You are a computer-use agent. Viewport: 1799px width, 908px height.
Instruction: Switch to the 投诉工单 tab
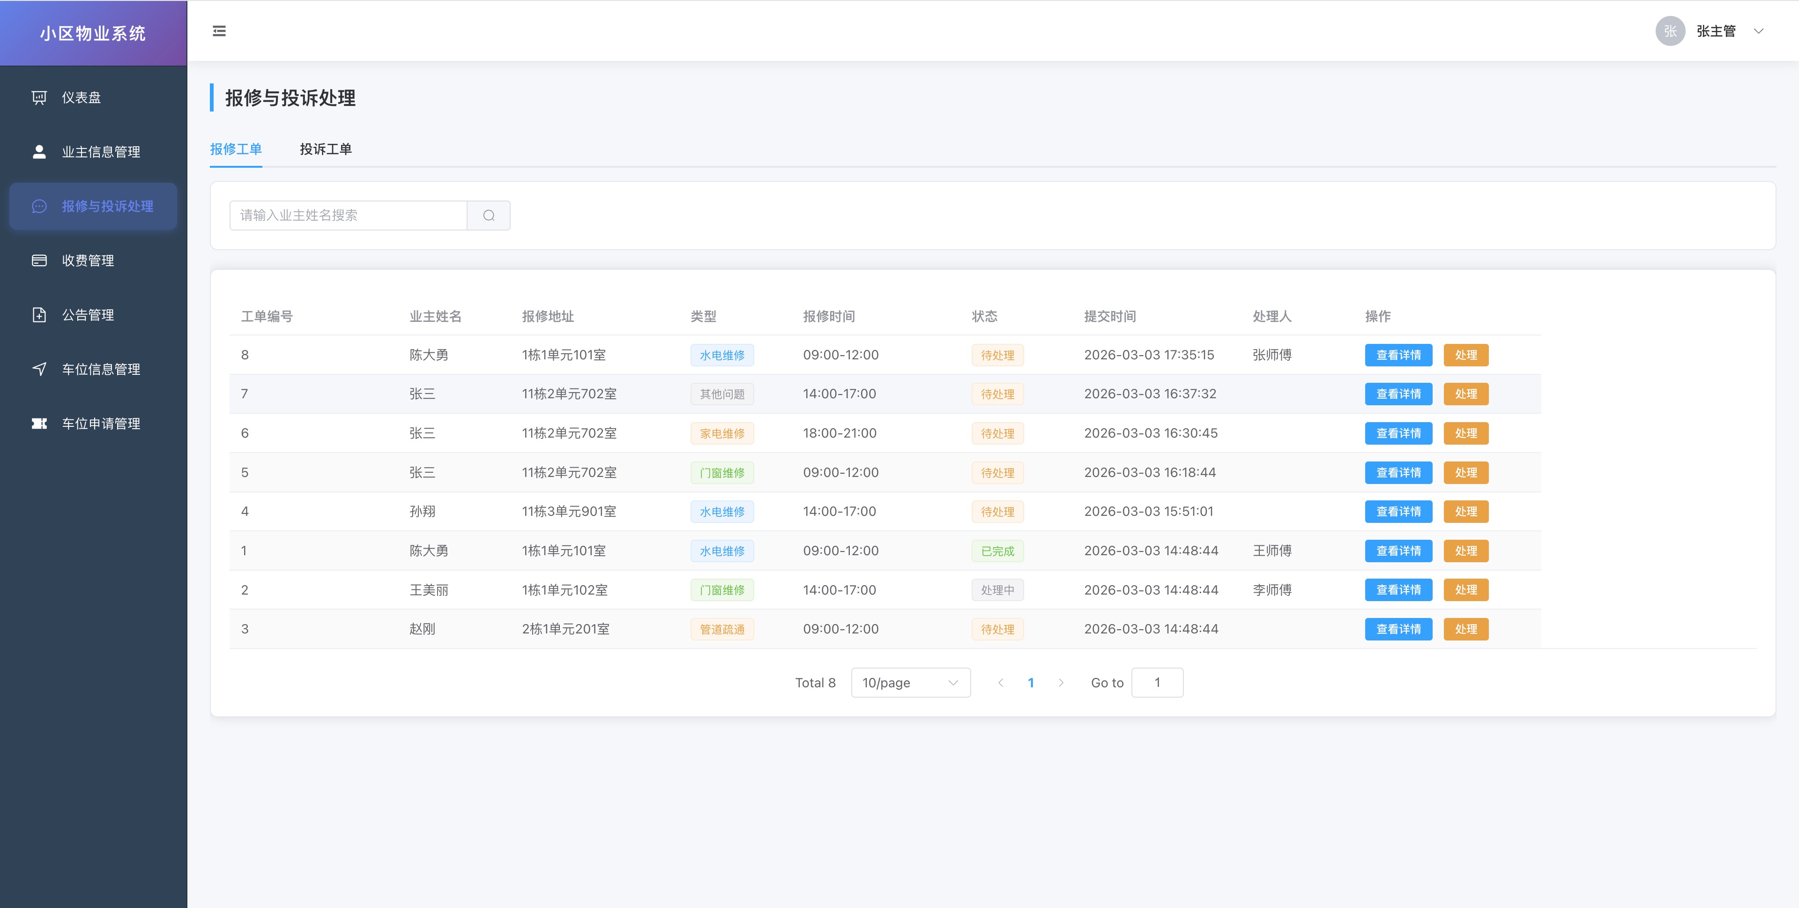pos(326,149)
